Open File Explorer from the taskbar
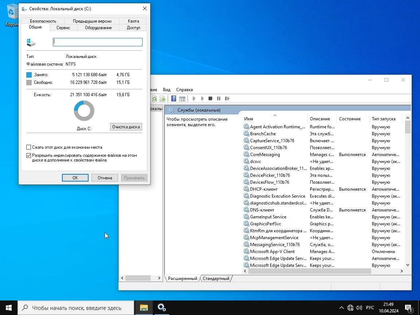420x315 pixels. pos(144,308)
